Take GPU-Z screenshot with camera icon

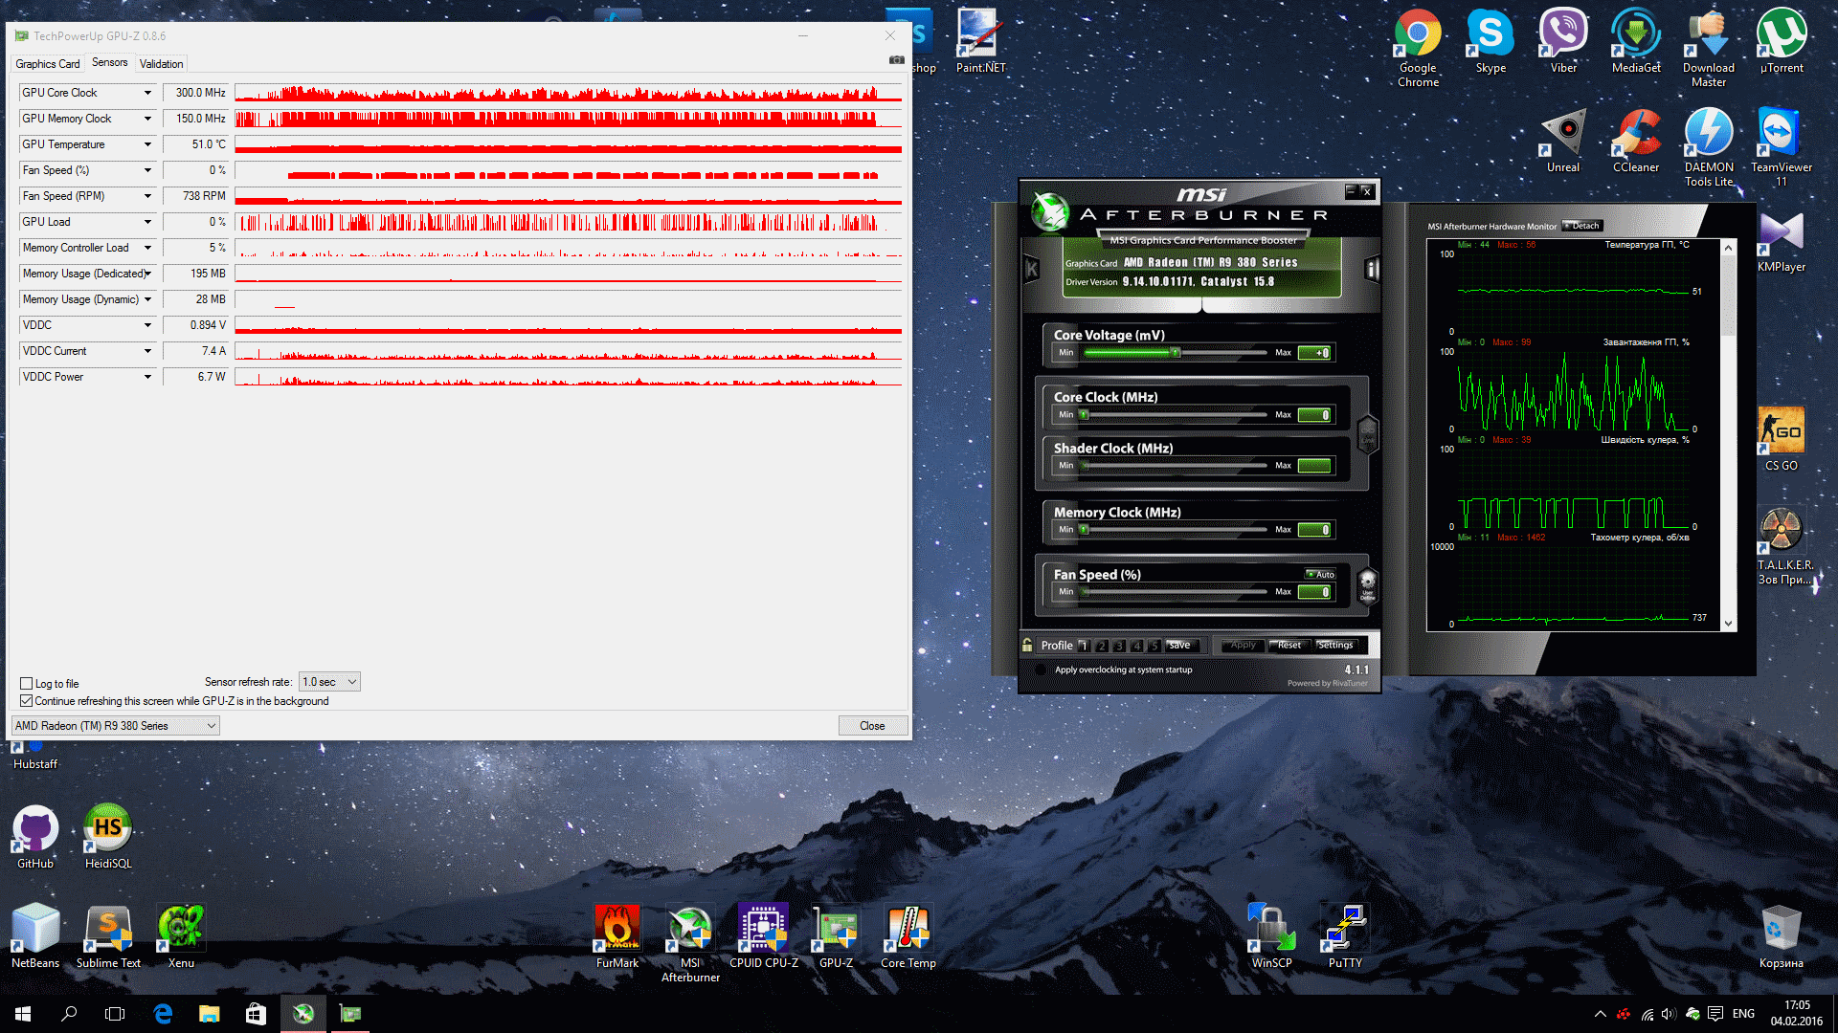(896, 60)
